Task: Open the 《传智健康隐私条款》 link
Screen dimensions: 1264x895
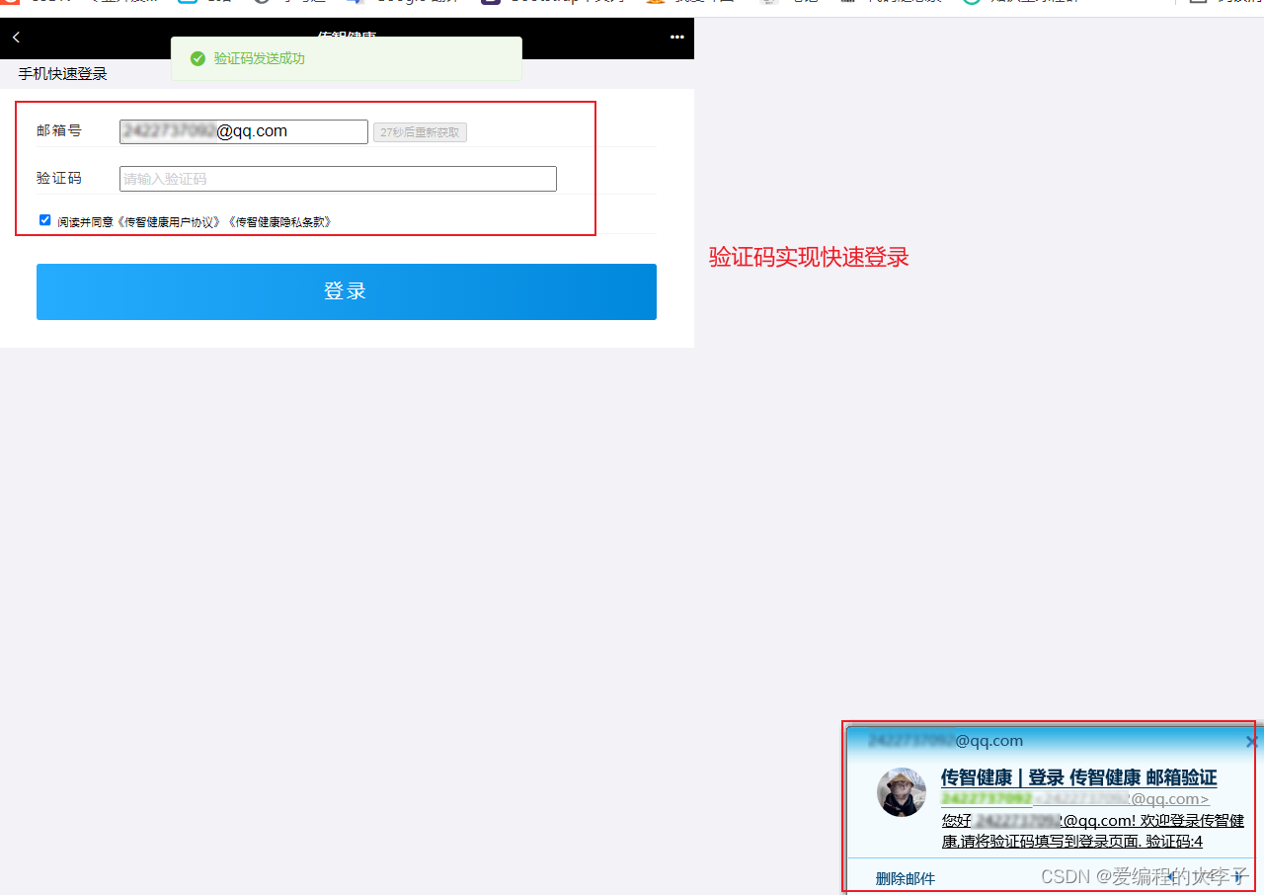Action: click(280, 222)
